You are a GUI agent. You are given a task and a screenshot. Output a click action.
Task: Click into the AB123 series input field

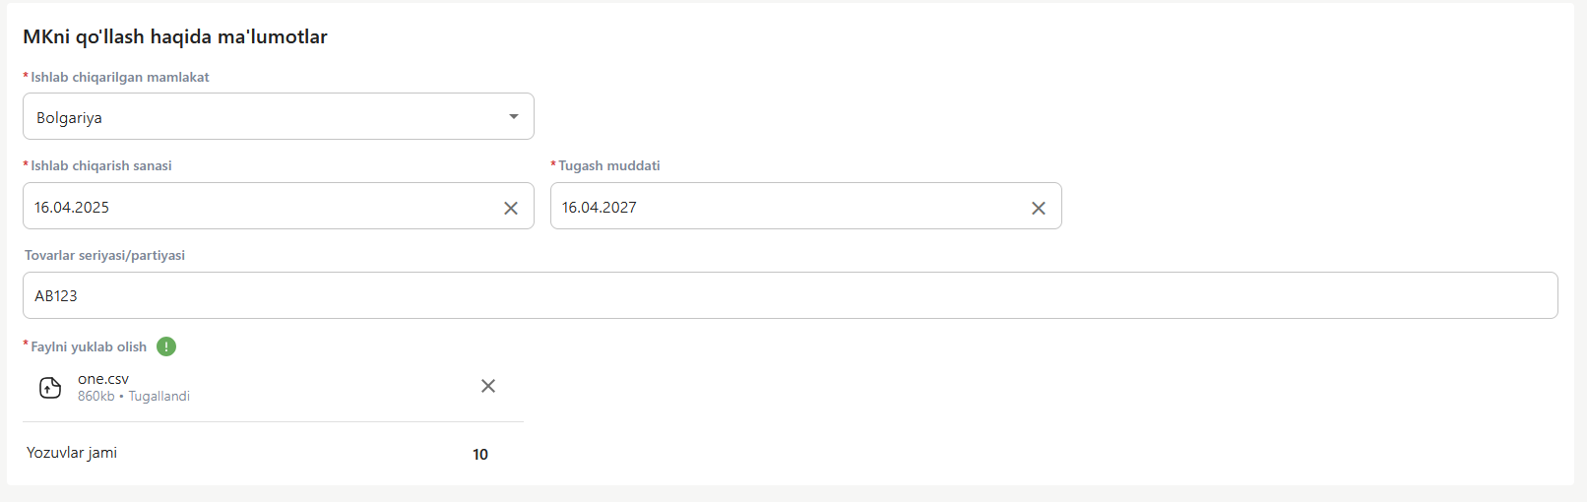point(790,295)
